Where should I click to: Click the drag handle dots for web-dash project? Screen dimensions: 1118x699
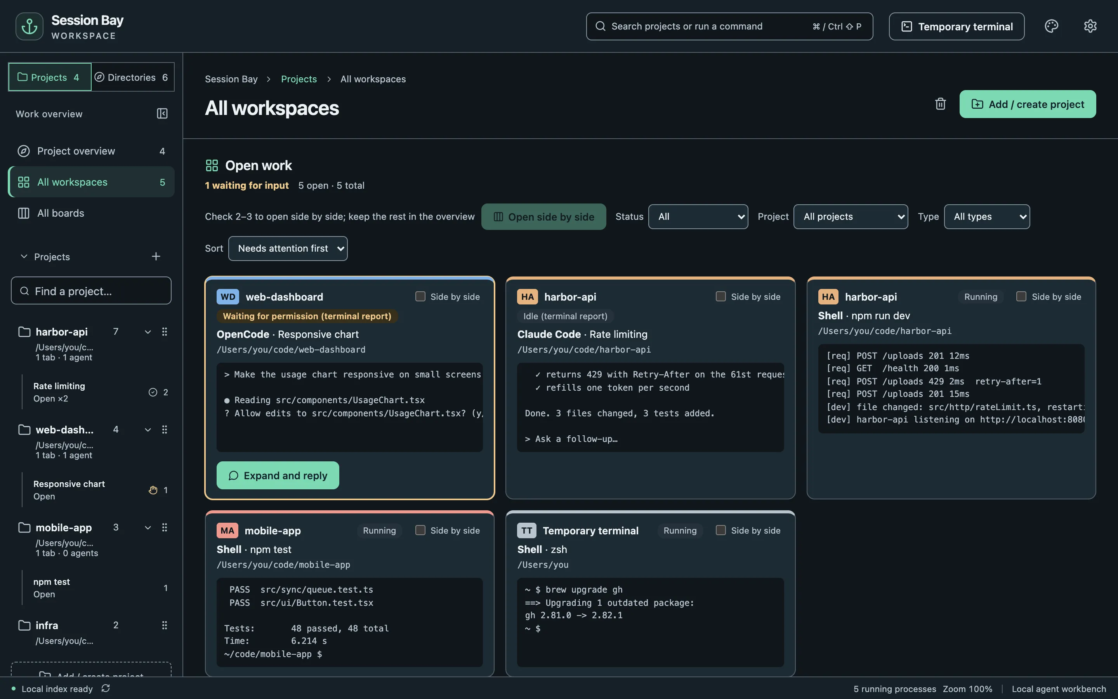(165, 430)
